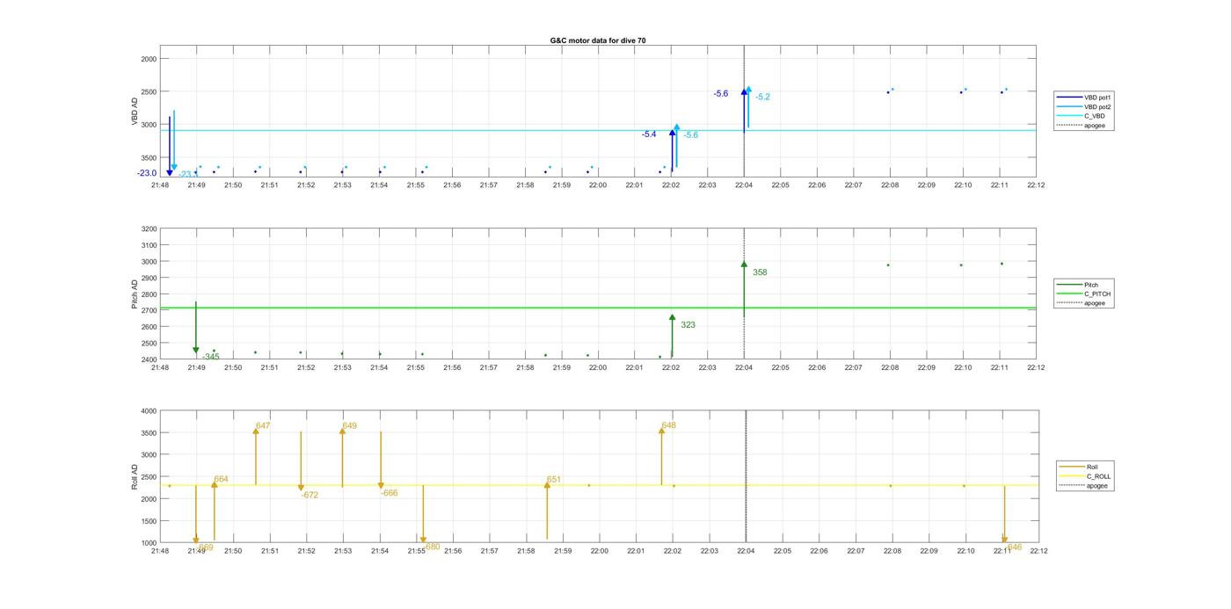Click the 3500 tick on VBD axis
1231x609 pixels.
point(149,157)
